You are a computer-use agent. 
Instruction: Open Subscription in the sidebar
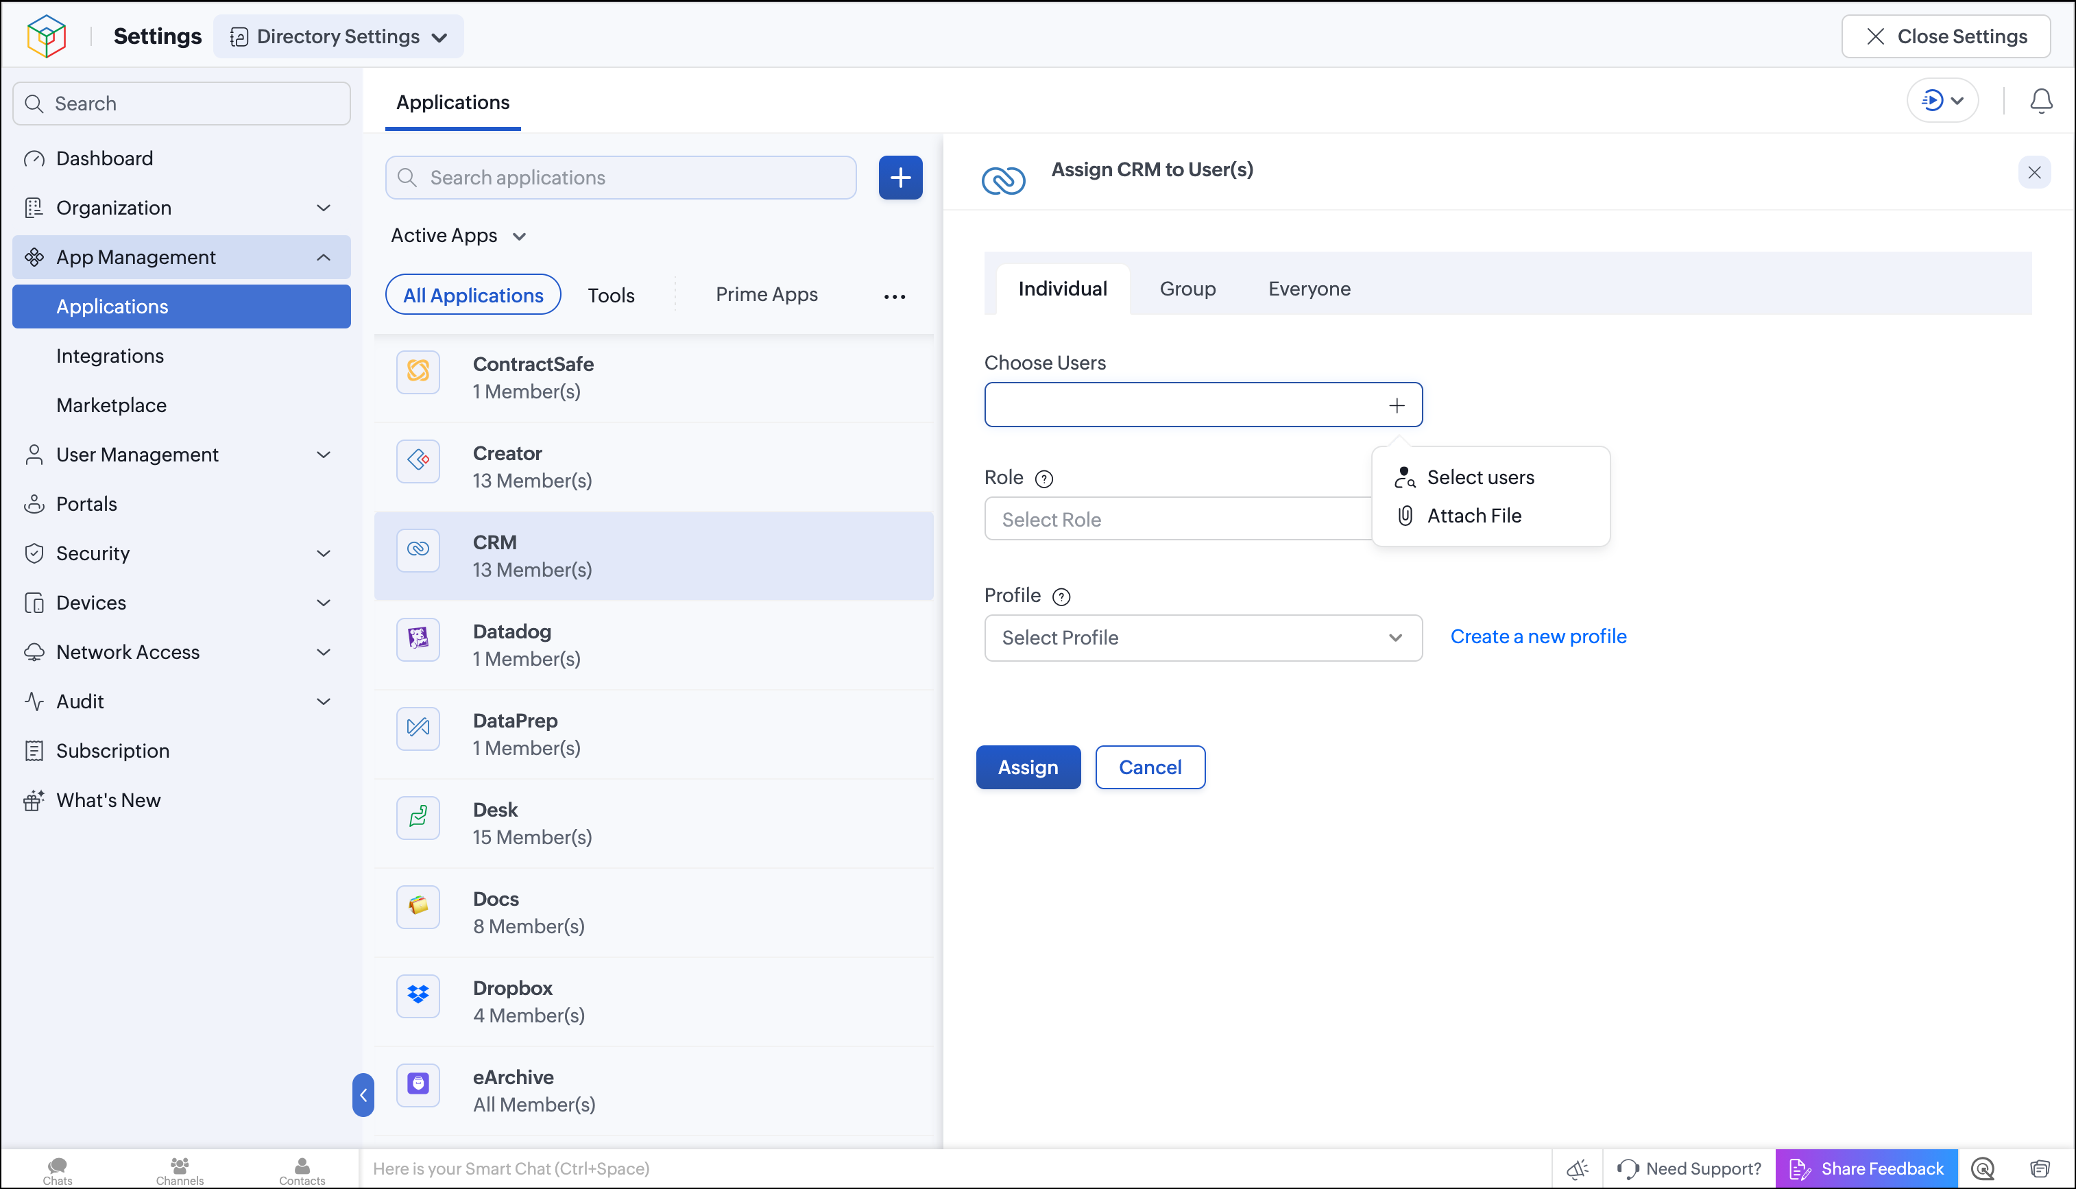(x=181, y=752)
